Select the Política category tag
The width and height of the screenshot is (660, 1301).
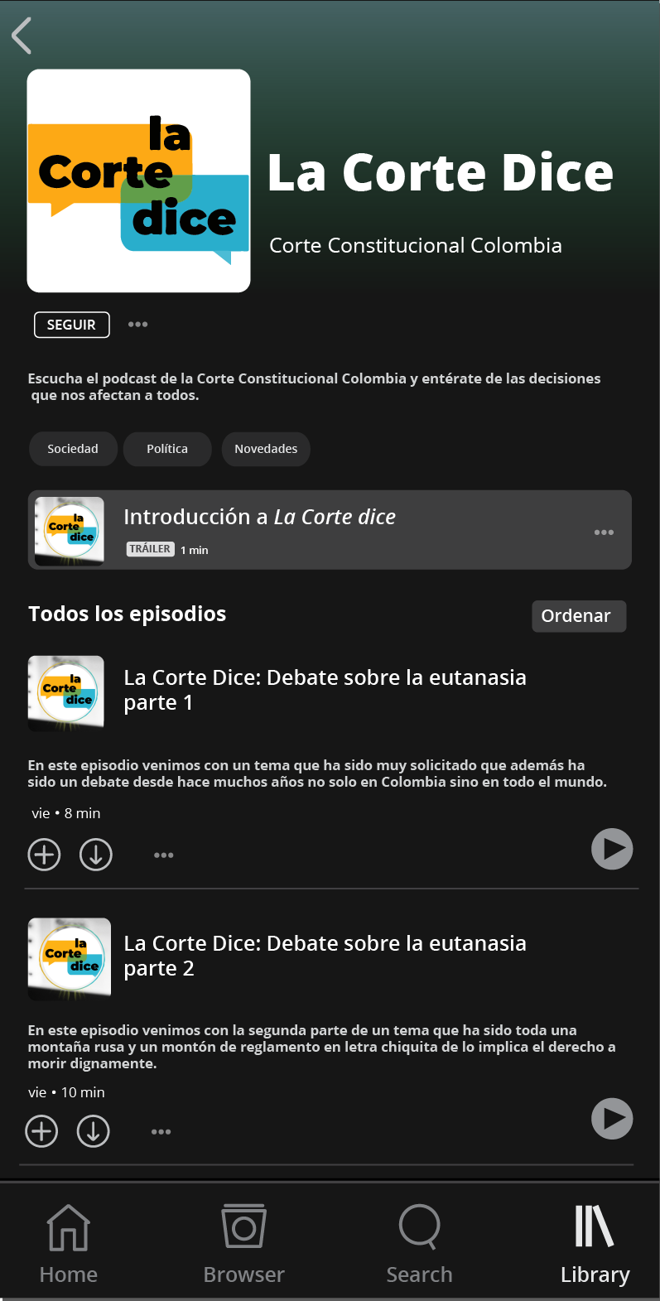click(x=167, y=449)
